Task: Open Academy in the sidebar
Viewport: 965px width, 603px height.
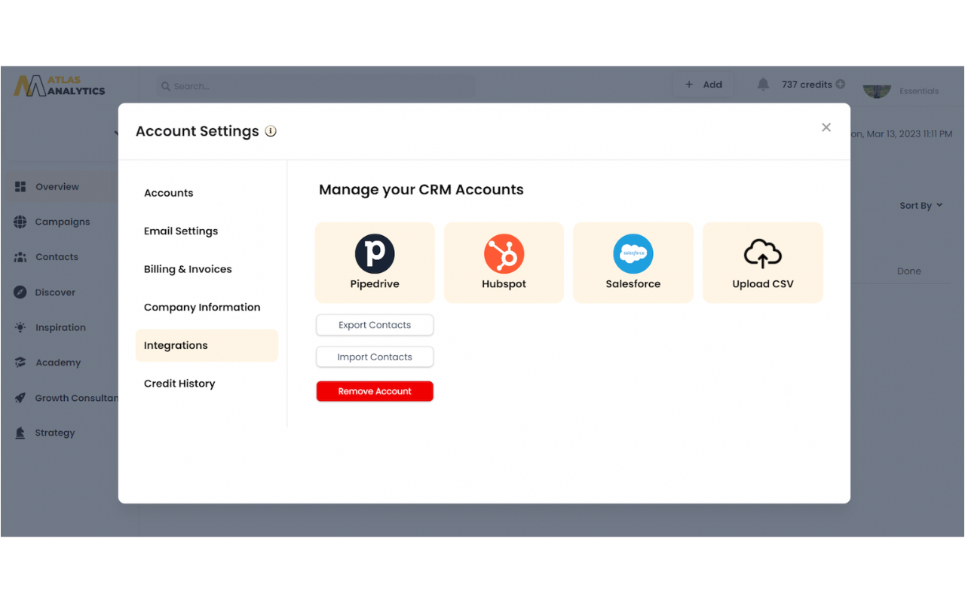Action: coord(58,363)
